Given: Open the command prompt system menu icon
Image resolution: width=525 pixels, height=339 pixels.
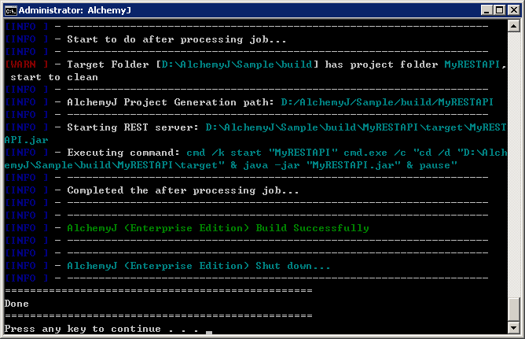Looking at the screenshot, I should 10,9.
